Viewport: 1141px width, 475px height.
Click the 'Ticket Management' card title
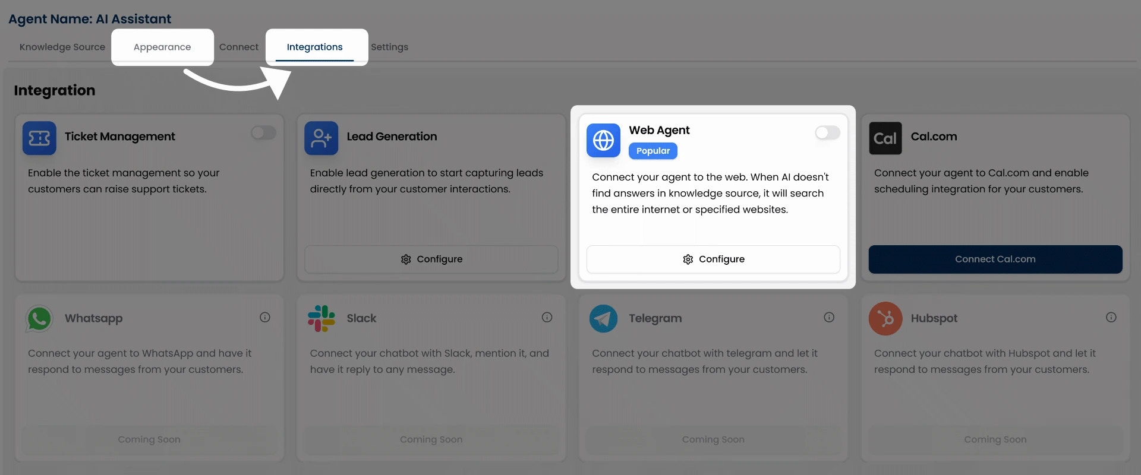(x=120, y=137)
